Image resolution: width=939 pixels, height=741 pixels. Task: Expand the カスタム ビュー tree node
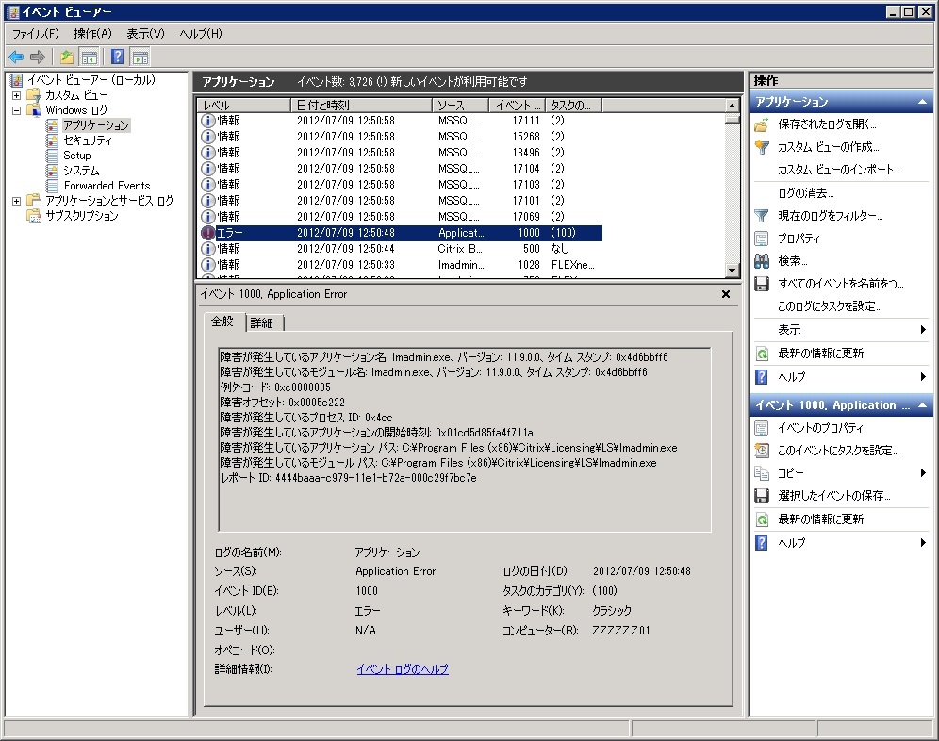pyautogui.click(x=16, y=95)
